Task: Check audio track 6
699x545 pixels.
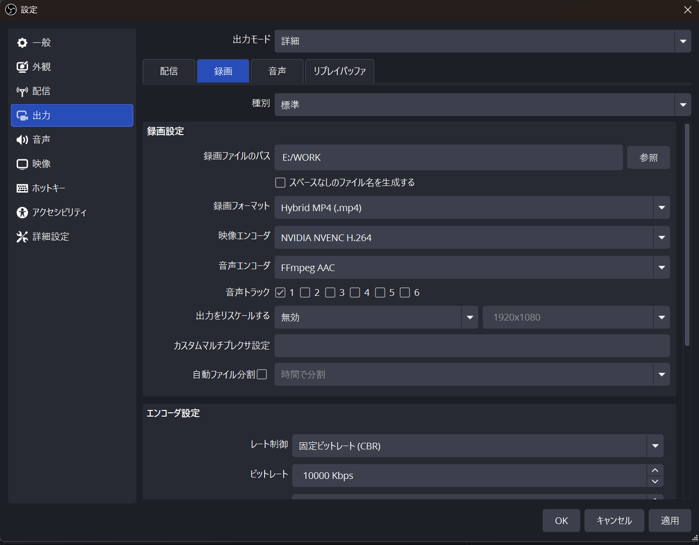Action: click(405, 293)
